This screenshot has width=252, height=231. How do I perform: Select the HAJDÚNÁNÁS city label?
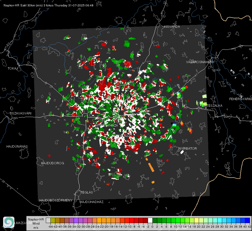click(17, 147)
